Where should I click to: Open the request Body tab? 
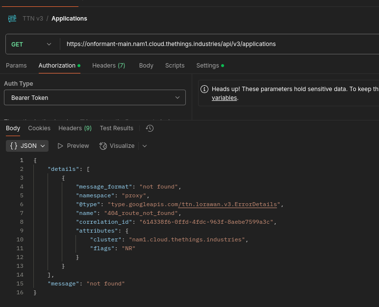[x=146, y=66]
